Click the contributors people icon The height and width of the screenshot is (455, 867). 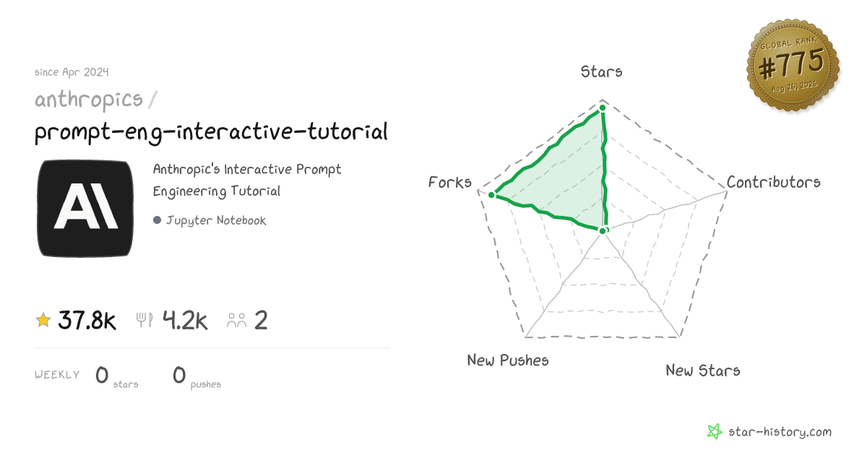pyautogui.click(x=237, y=321)
